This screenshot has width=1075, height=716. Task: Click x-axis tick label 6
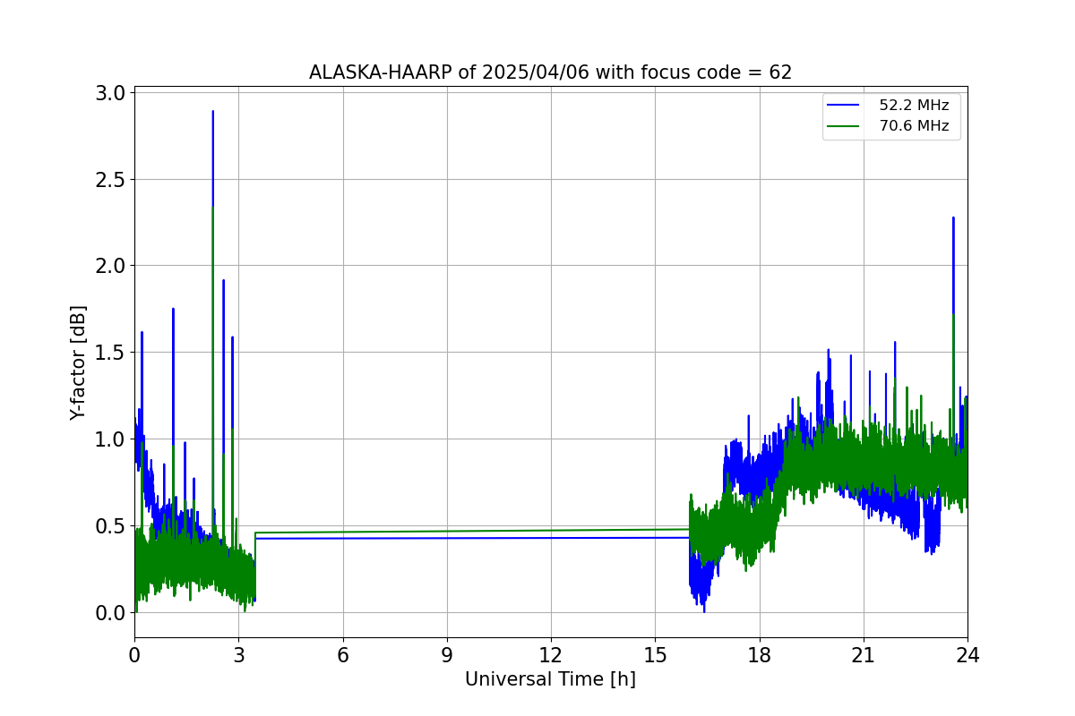pyautogui.click(x=343, y=654)
